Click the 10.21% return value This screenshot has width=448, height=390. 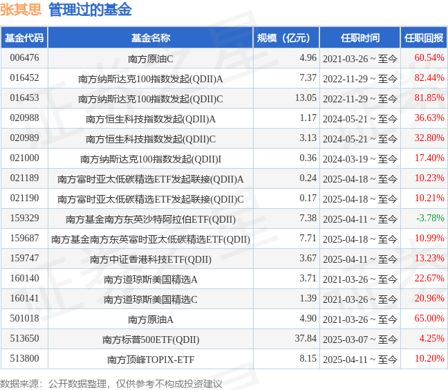[x=429, y=198]
